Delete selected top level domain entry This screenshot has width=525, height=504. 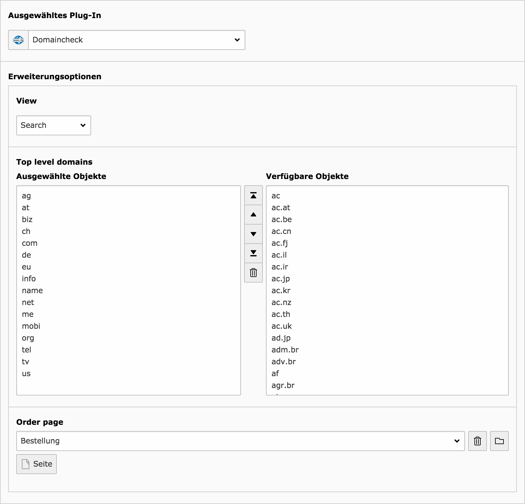tap(253, 273)
